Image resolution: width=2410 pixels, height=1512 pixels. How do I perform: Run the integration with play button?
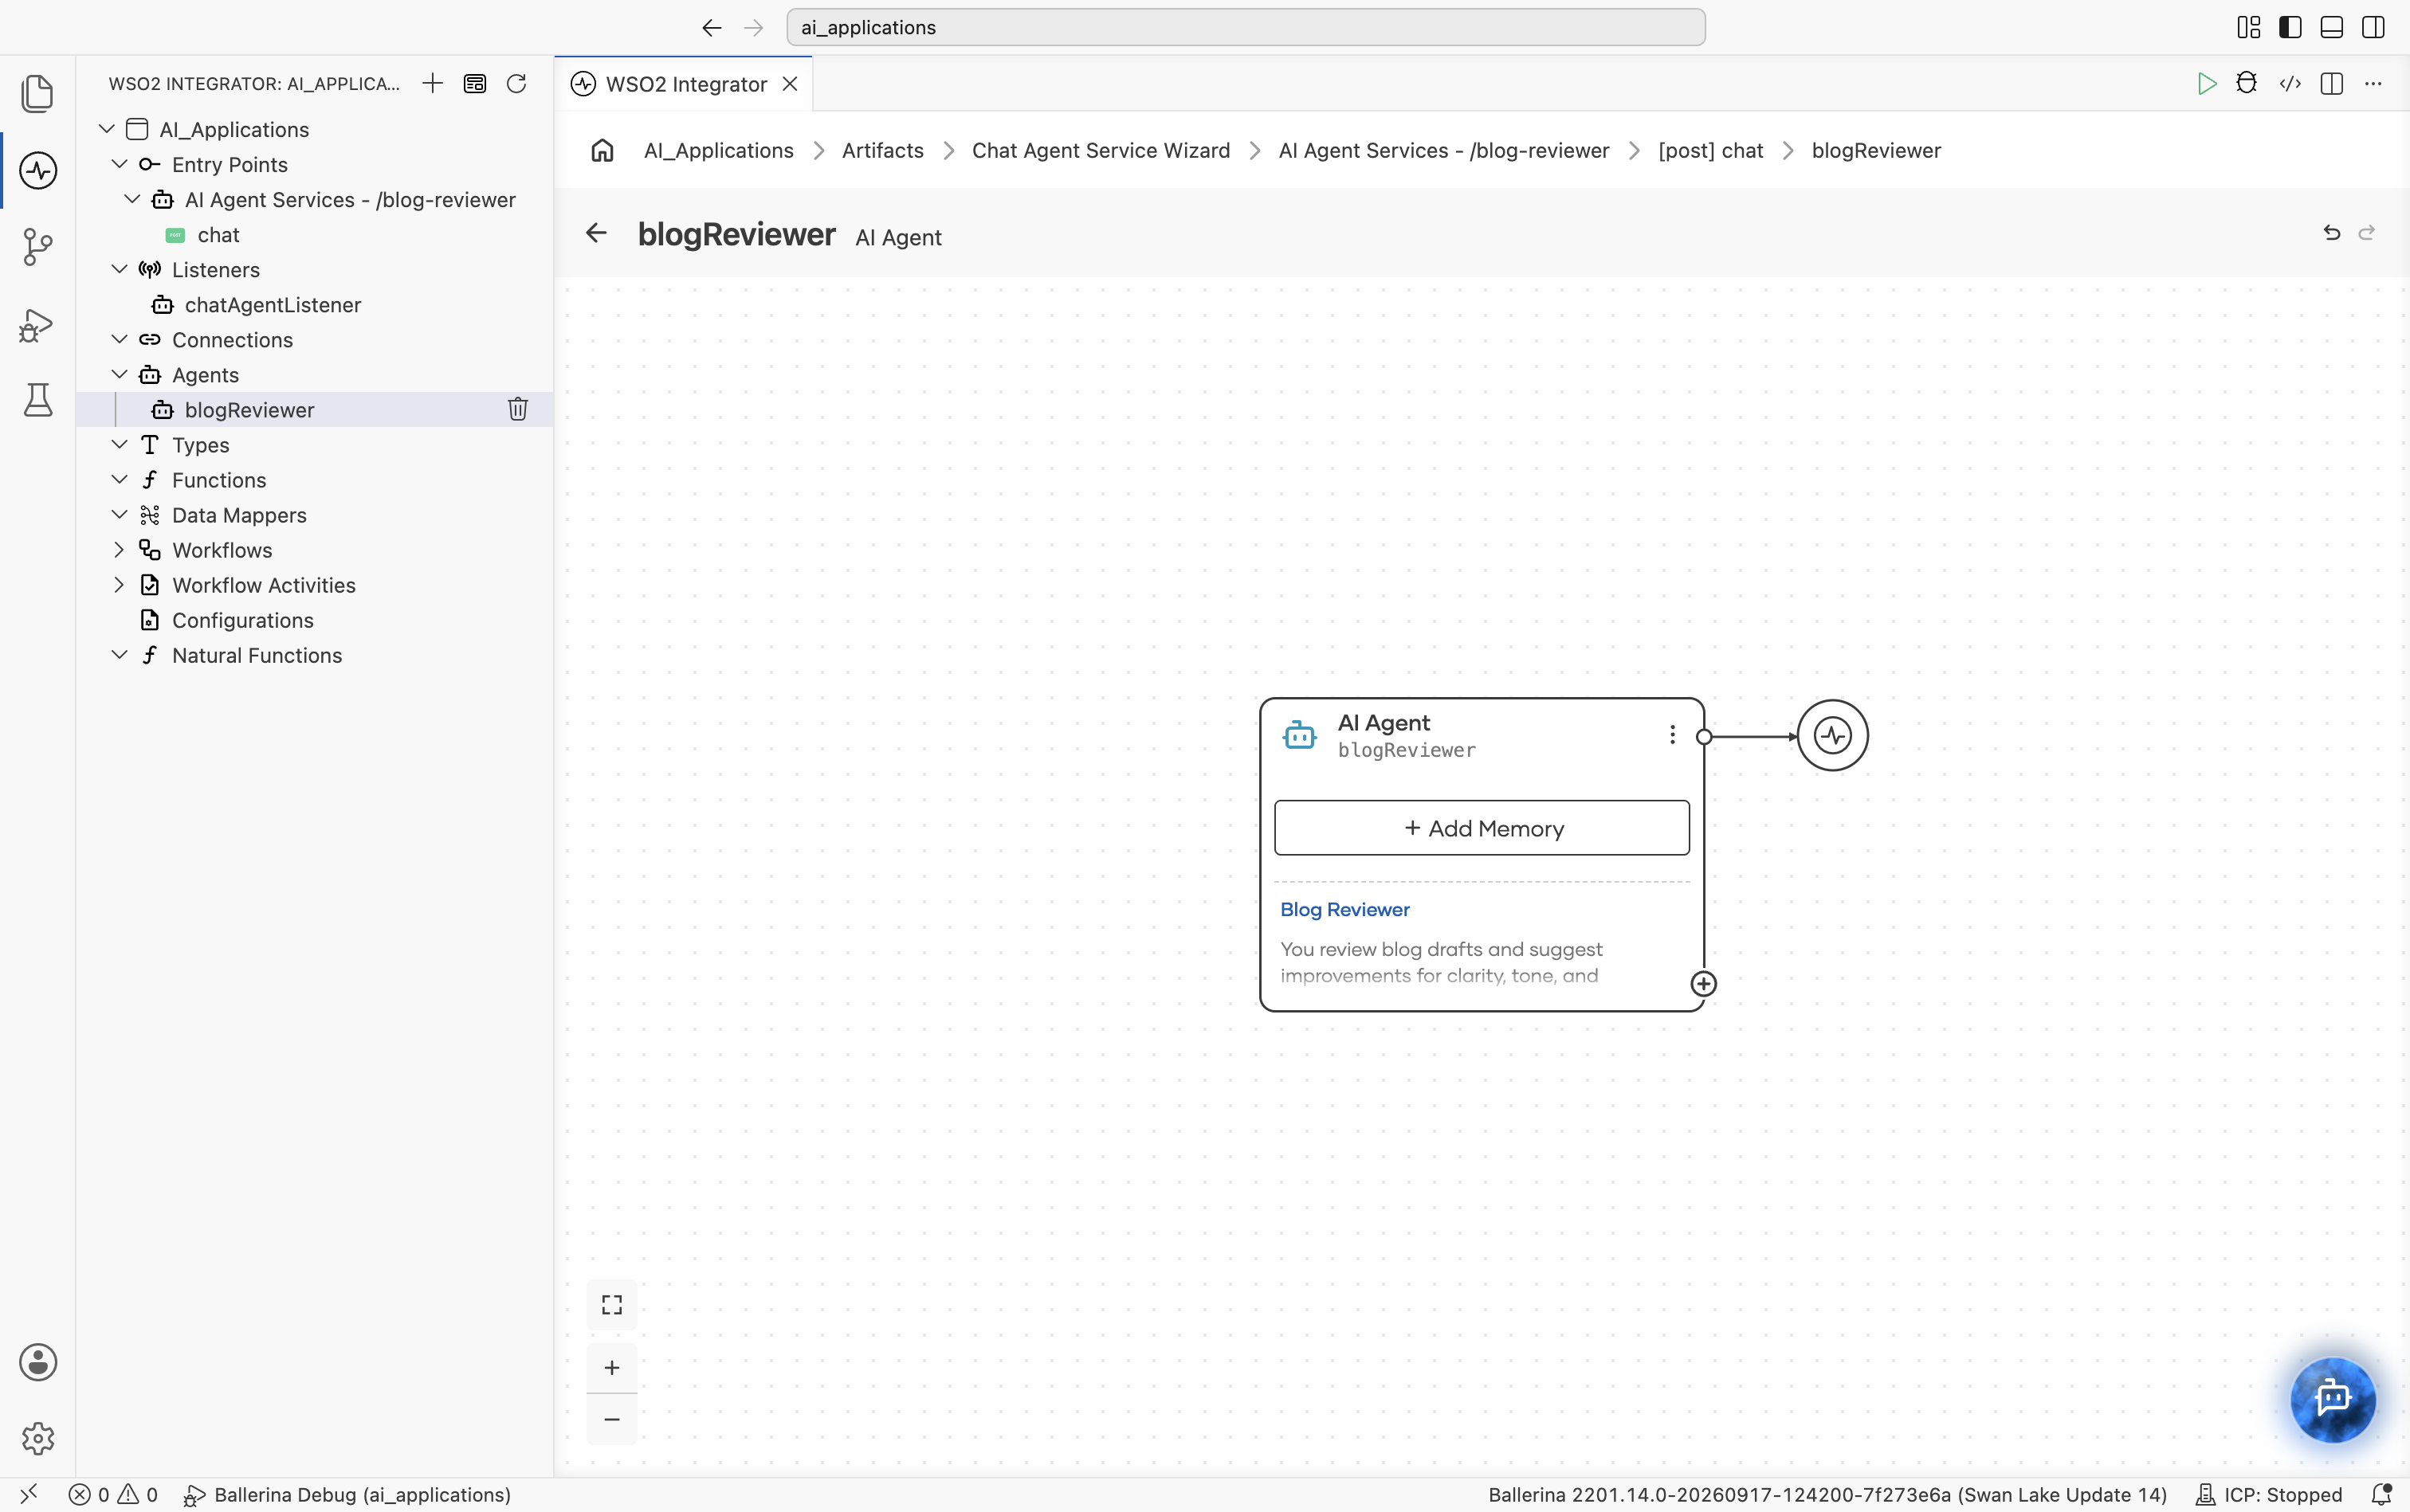click(2206, 83)
